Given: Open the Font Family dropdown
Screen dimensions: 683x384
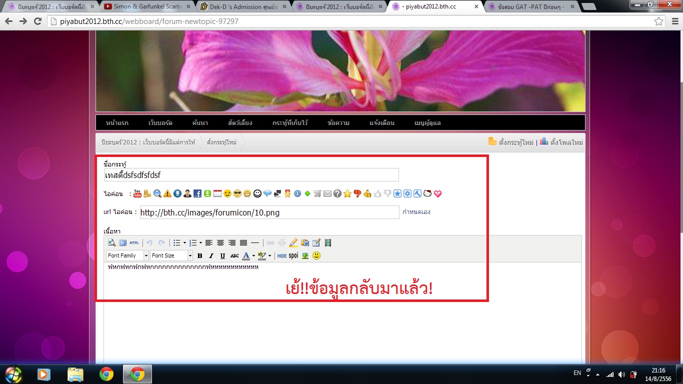Looking at the screenshot, I should 127,255.
